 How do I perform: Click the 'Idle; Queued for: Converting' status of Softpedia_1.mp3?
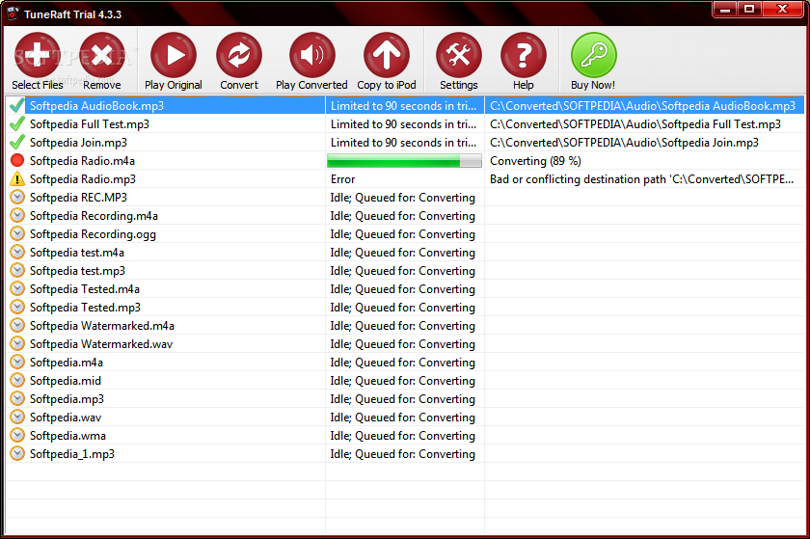click(402, 454)
